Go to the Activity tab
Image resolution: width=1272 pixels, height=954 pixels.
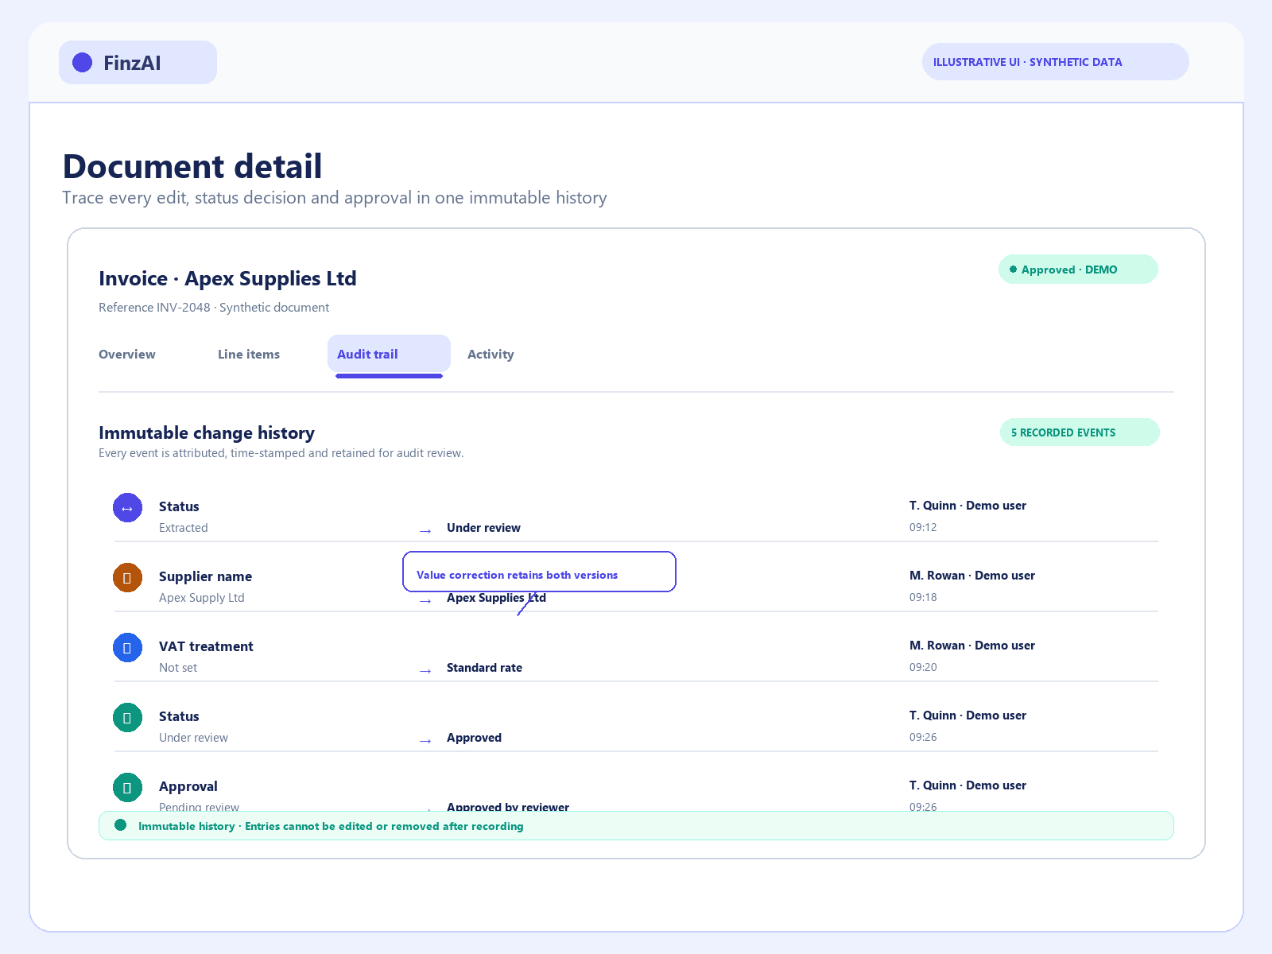(491, 355)
